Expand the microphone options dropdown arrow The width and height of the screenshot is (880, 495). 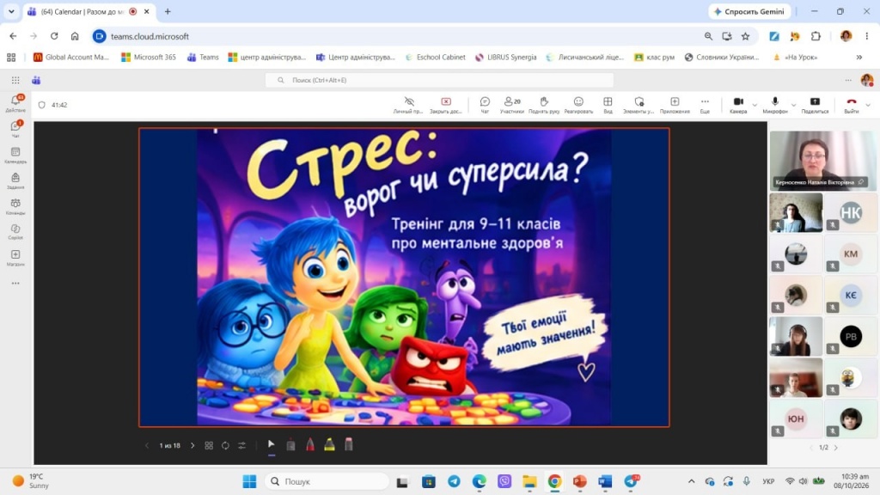pos(793,105)
